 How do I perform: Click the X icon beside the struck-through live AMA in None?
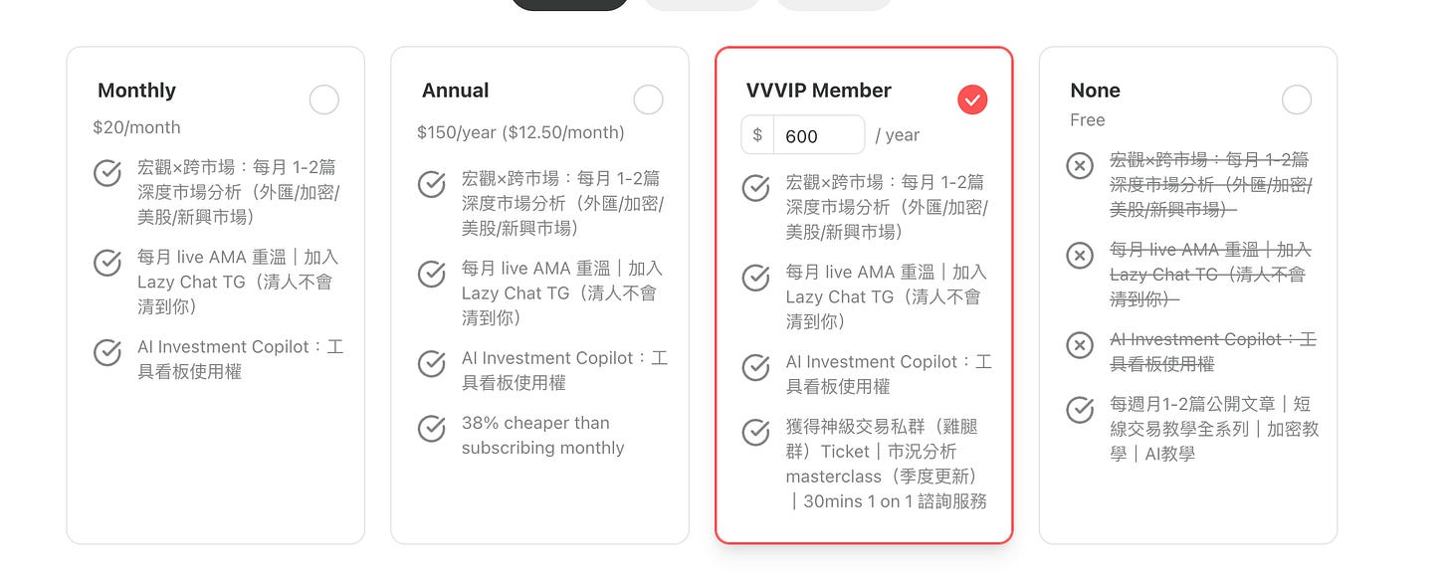(1080, 256)
